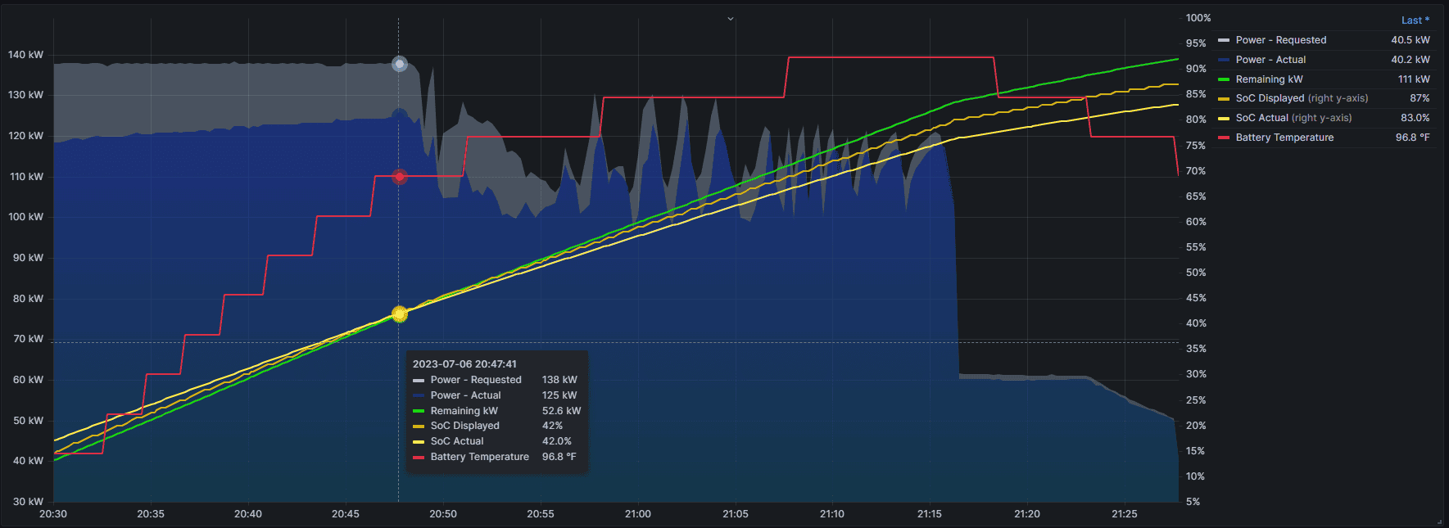
Task: Open color picker for Power - Requested swatch
Action: (x=1224, y=40)
